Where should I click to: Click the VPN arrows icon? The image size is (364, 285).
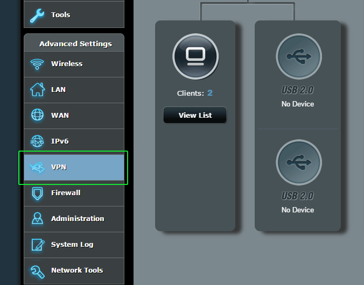(x=37, y=167)
